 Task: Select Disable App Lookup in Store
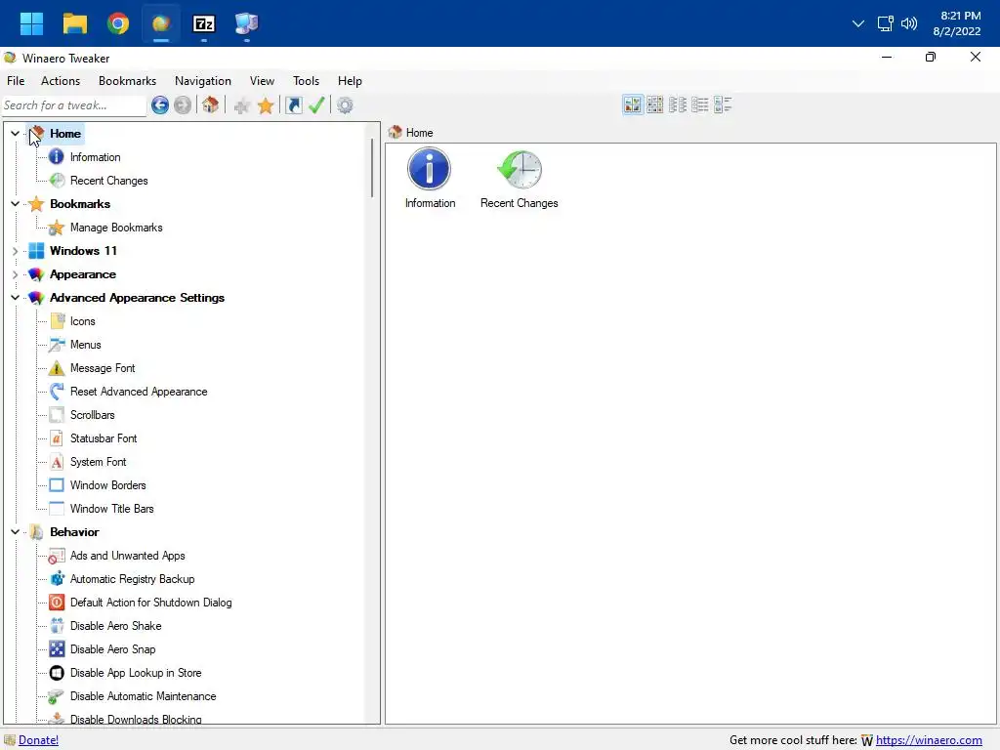(135, 673)
